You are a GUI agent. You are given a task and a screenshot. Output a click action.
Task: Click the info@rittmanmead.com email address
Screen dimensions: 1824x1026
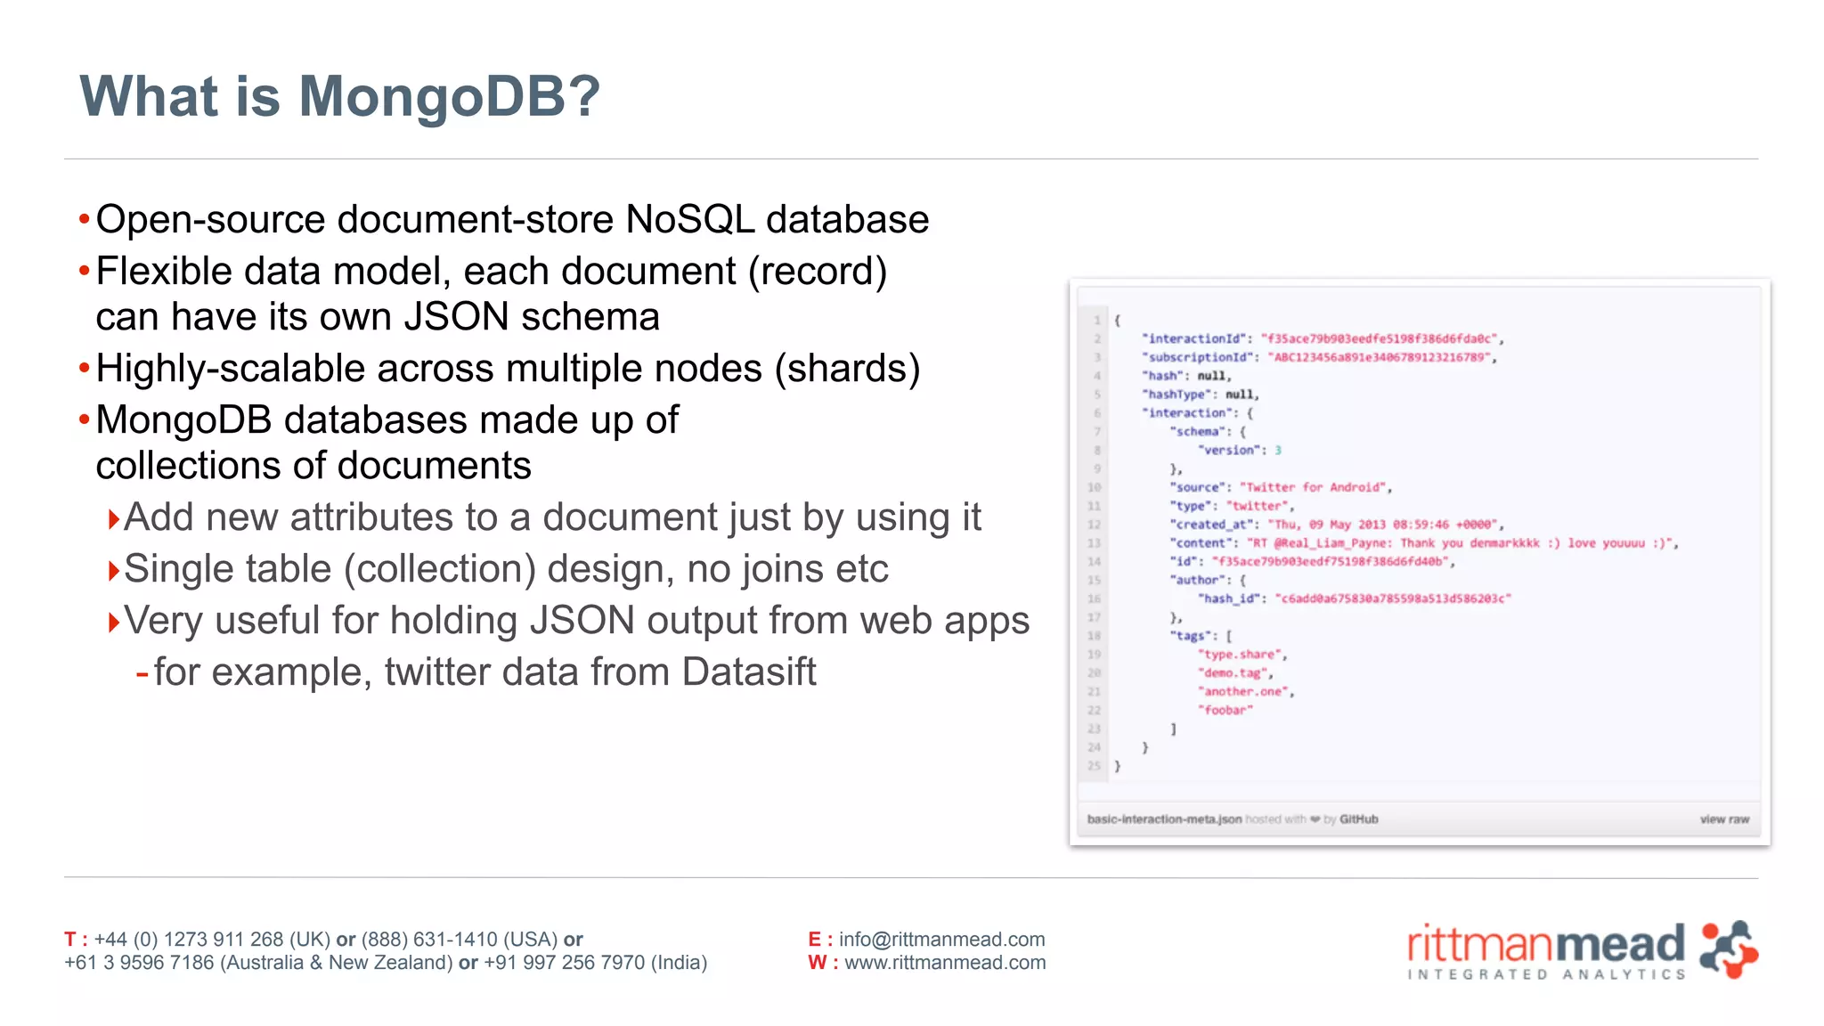point(941,940)
